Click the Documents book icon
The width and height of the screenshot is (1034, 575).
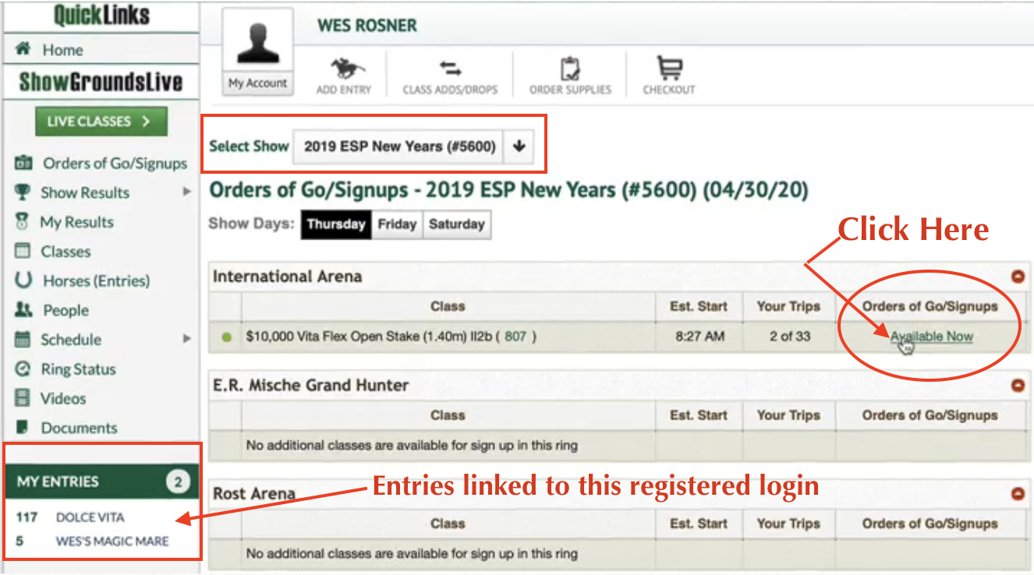tap(23, 428)
